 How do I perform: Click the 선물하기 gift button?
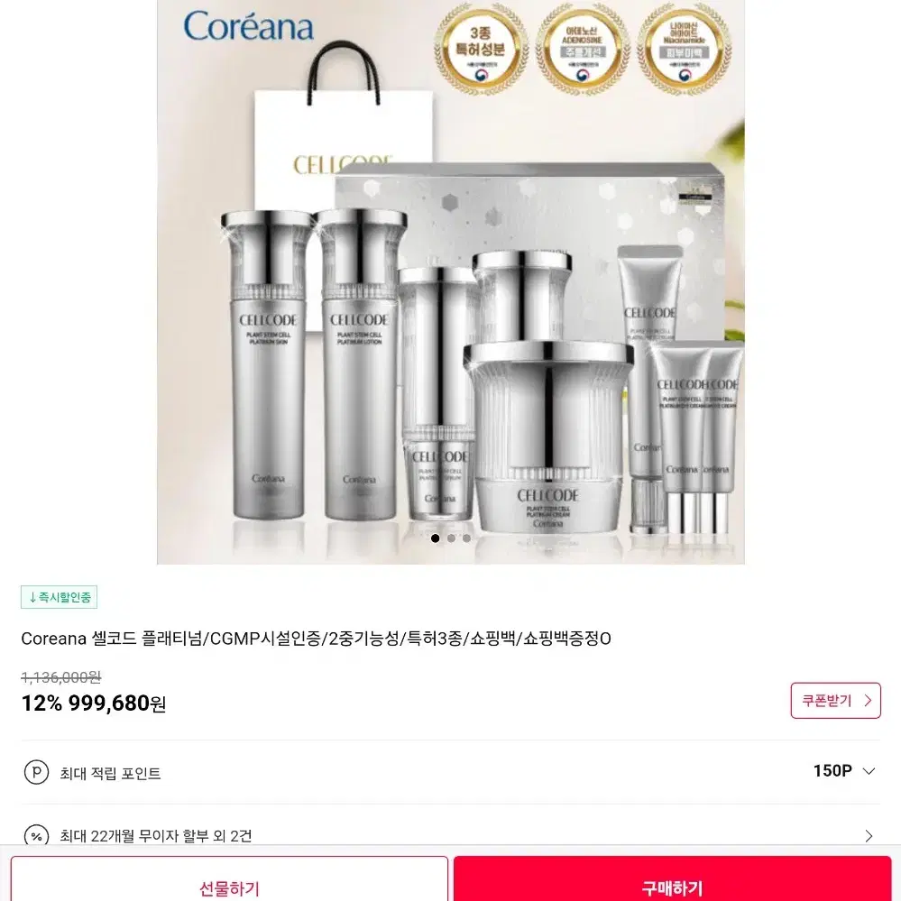coord(229,879)
